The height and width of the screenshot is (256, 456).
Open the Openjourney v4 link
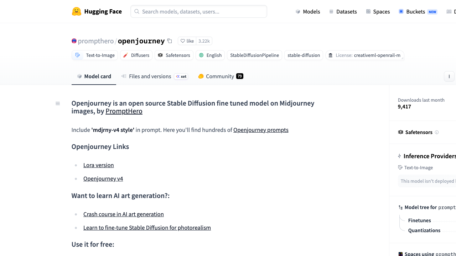click(103, 178)
